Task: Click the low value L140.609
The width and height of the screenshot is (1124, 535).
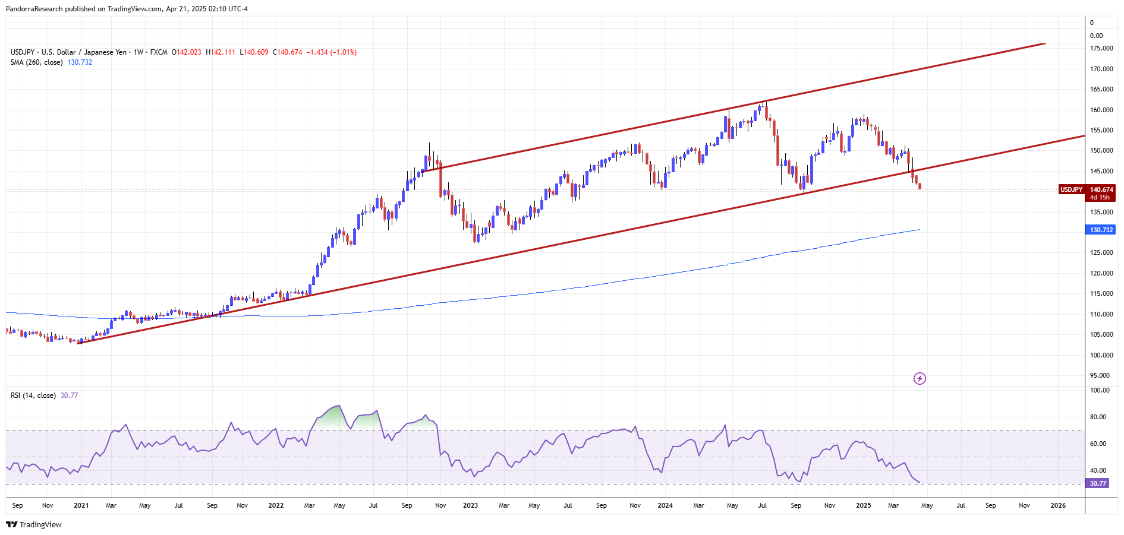Action: [254, 52]
